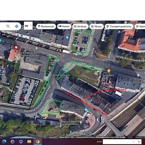Click the Ceglana restaurant pin

point(109,71)
